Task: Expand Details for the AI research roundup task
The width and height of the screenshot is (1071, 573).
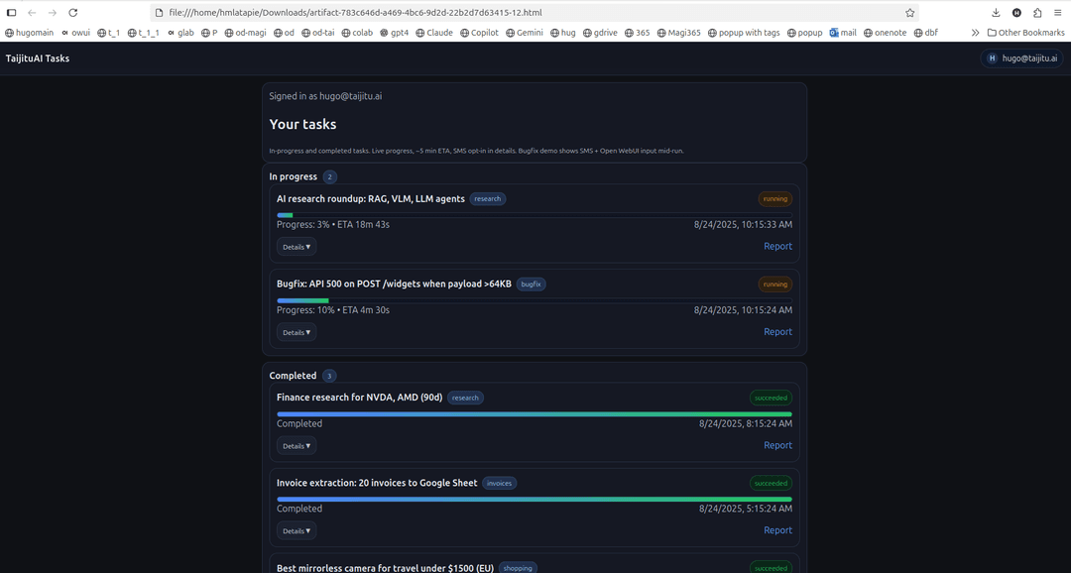Action: (x=297, y=247)
